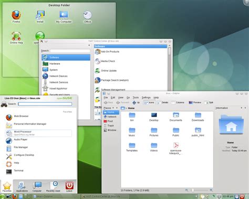Select Network Devices in YaST sidebar

66,76
